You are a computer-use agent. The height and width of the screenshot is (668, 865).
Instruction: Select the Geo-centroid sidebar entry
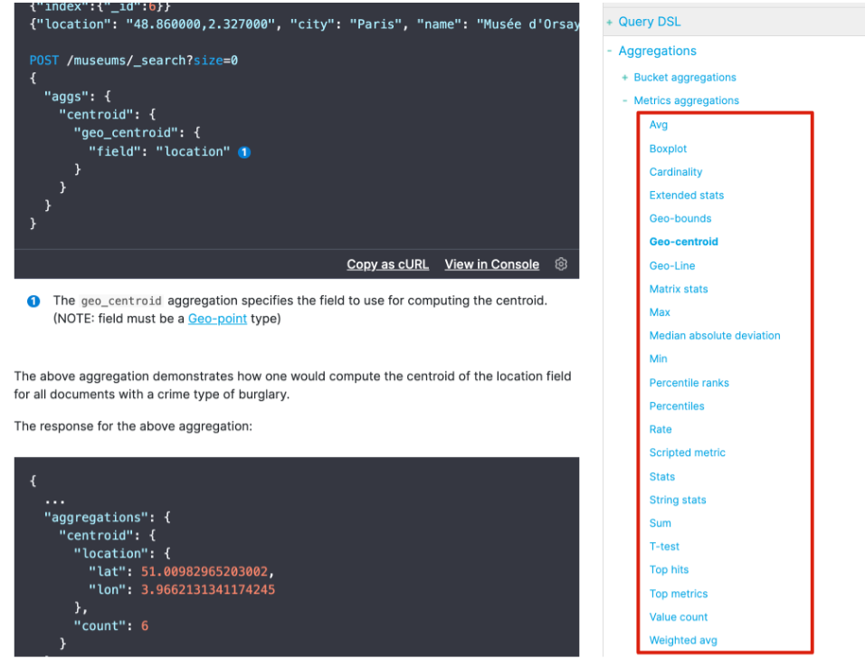[x=683, y=242]
